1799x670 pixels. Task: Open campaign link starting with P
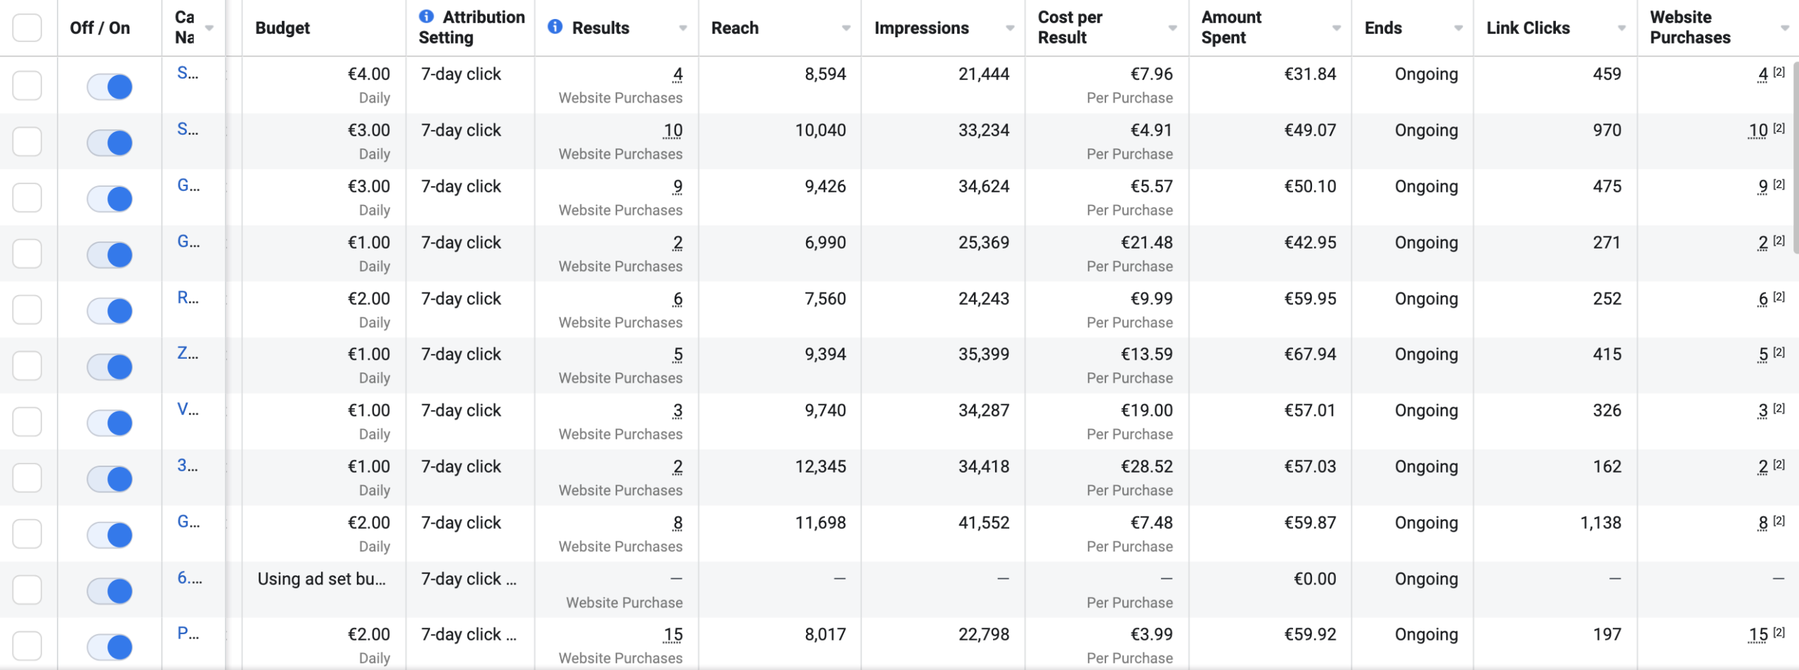(x=188, y=633)
